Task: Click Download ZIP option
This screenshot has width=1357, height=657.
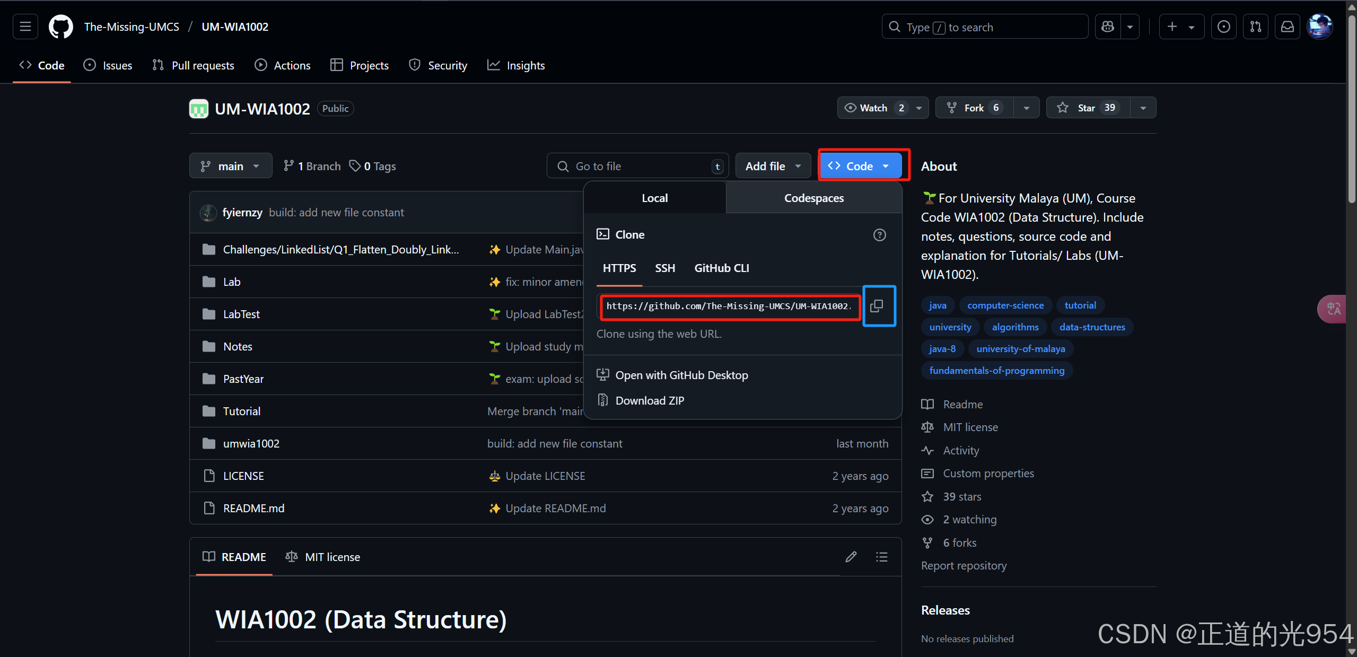Action: click(649, 400)
